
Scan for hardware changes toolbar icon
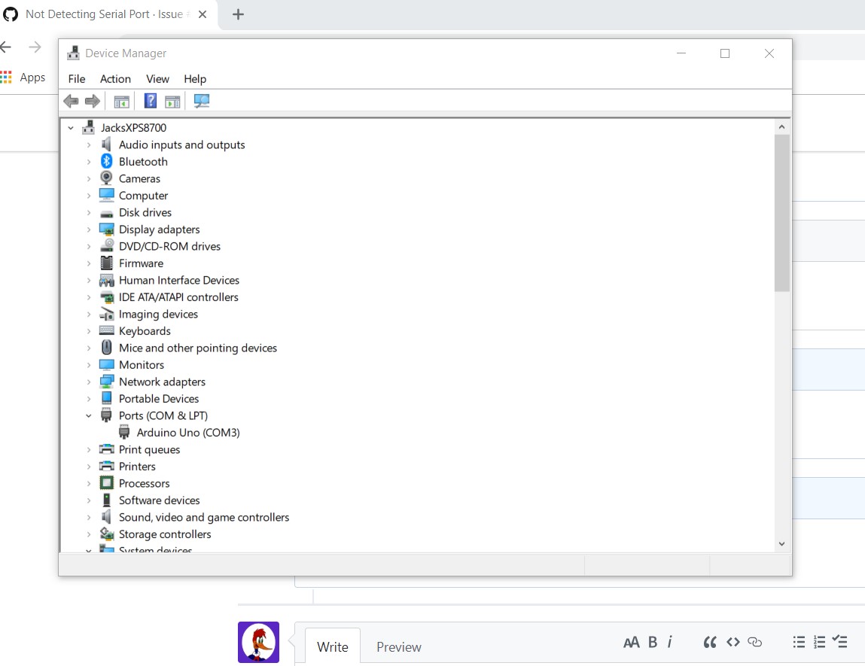point(201,101)
